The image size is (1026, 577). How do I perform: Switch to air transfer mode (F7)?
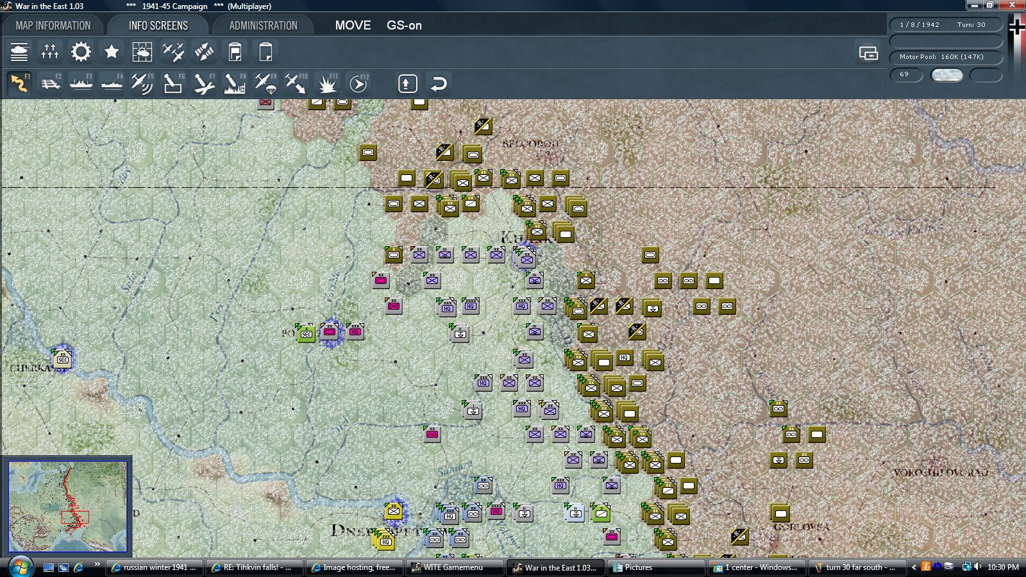click(203, 82)
